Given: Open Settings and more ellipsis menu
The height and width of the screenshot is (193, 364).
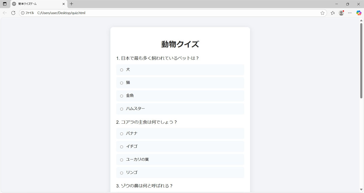Looking at the screenshot, I should (x=350, y=13).
